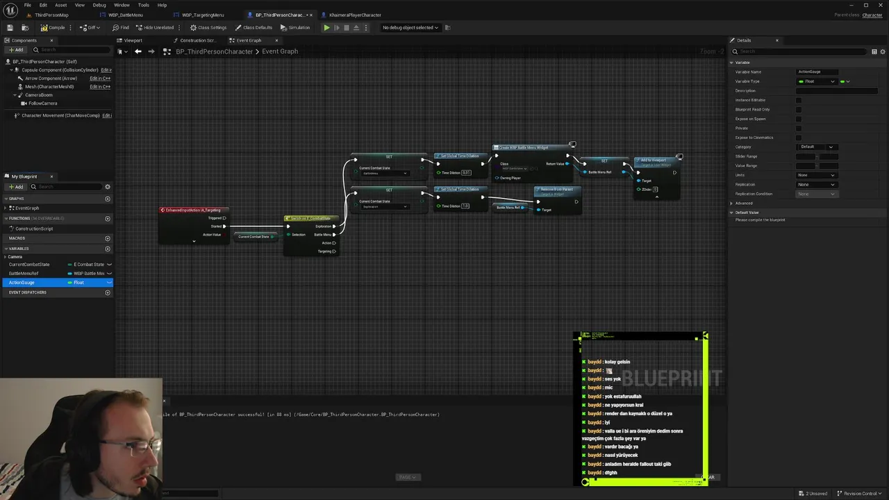Screen dimensions: 889x500
Task: Open Diff dropdown
Action: (x=90, y=28)
